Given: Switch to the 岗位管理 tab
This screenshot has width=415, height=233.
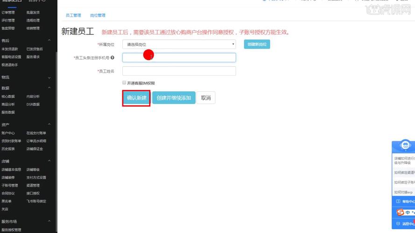Looking at the screenshot, I should click(x=98, y=15).
